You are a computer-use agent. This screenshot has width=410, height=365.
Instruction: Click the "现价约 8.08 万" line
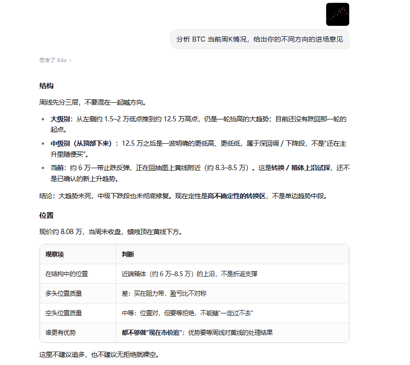[111, 232]
